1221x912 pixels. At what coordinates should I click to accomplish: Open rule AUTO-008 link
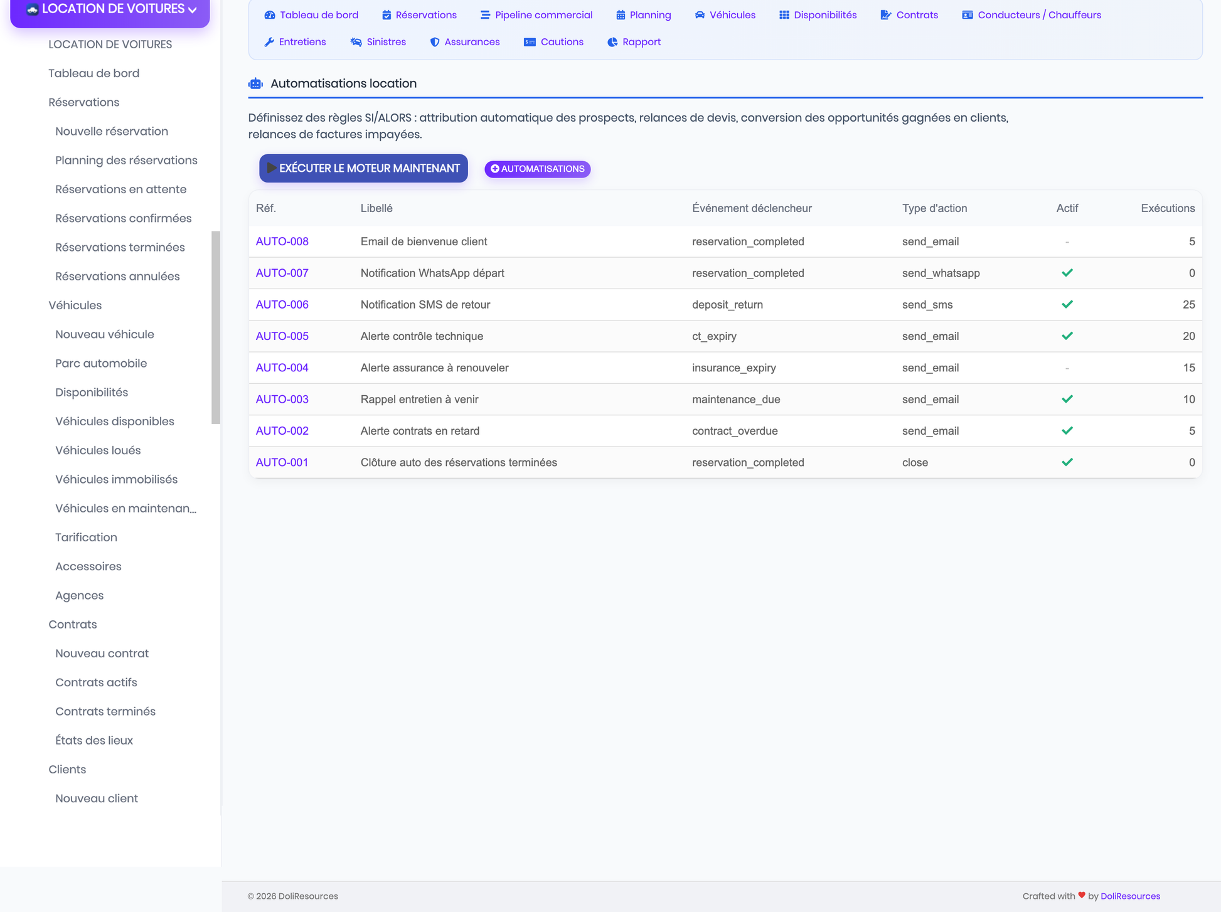(282, 241)
